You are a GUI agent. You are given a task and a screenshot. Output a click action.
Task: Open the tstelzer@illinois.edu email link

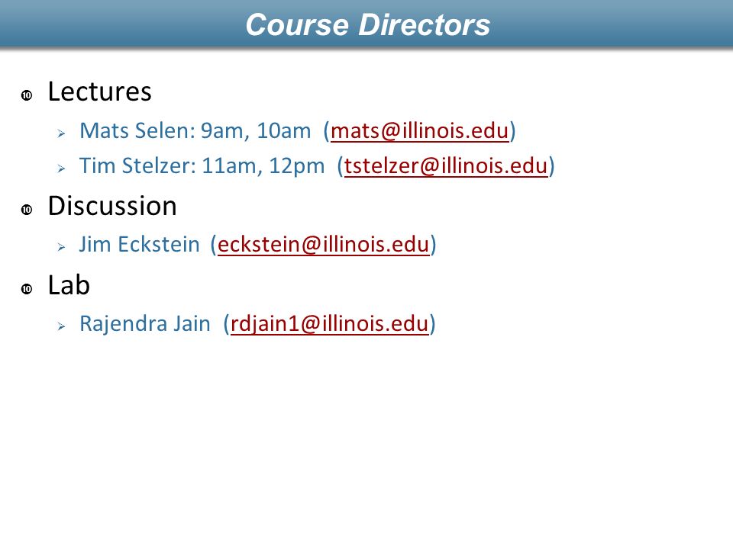point(445,165)
